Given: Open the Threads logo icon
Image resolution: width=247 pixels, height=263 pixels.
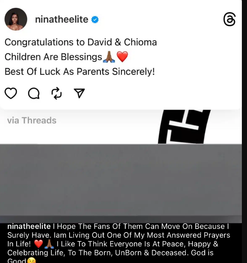Looking at the screenshot, I should point(230,19).
